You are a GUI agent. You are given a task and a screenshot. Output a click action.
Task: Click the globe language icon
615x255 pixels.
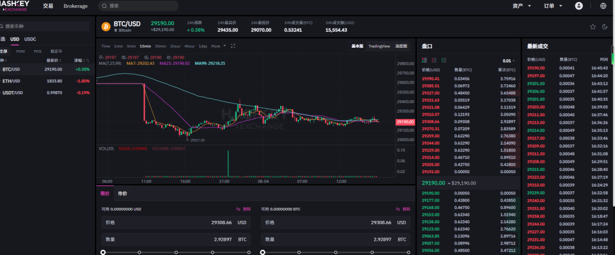click(x=603, y=6)
